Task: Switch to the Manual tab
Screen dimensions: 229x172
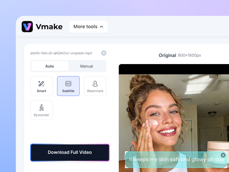Action: tap(86, 66)
